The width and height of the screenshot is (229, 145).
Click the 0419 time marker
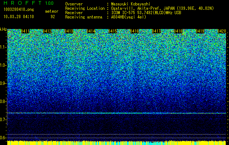click(200, 31)
